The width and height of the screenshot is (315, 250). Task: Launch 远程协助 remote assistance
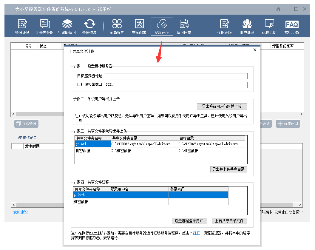click(x=269, y=27)
